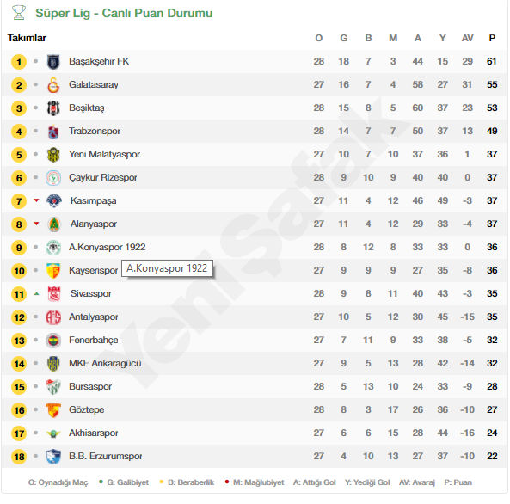This screenshot has width=510, height=504.
Task: Open the Çaykur Rizespor team link
Action: click(x=103, y=177)
